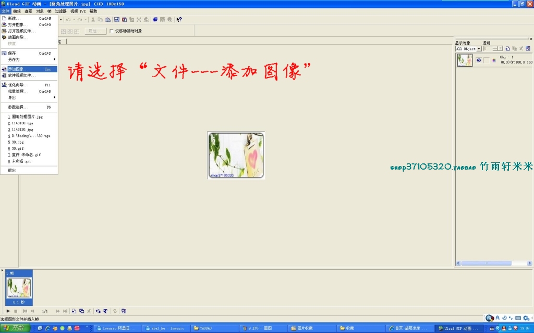Click the crossed-arrows icon in the top toolbar
Screen dimensions: 534x333
click(x=139, y=20)
